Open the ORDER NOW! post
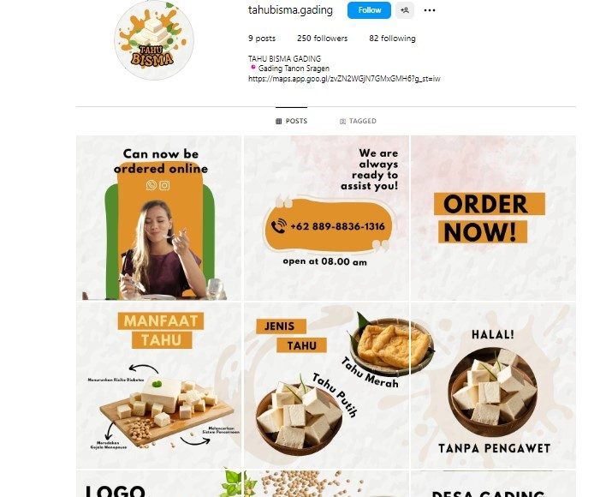 pos(493,218)
